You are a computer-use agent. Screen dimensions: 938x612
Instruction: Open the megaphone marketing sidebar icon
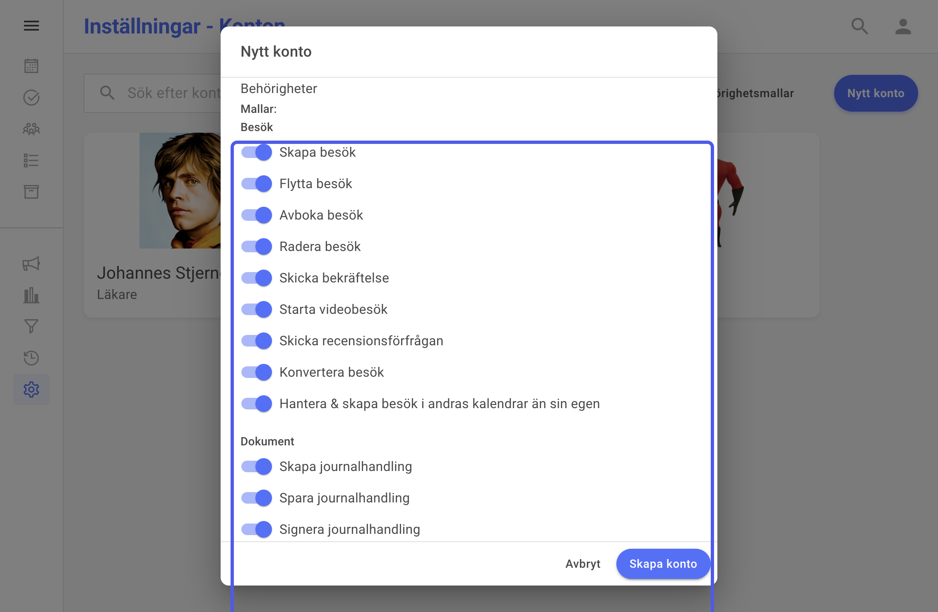pos(31,264)
